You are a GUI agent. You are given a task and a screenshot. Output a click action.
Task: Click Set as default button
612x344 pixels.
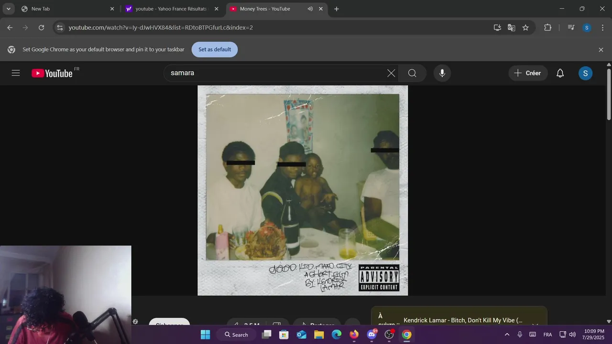[215, 50]
